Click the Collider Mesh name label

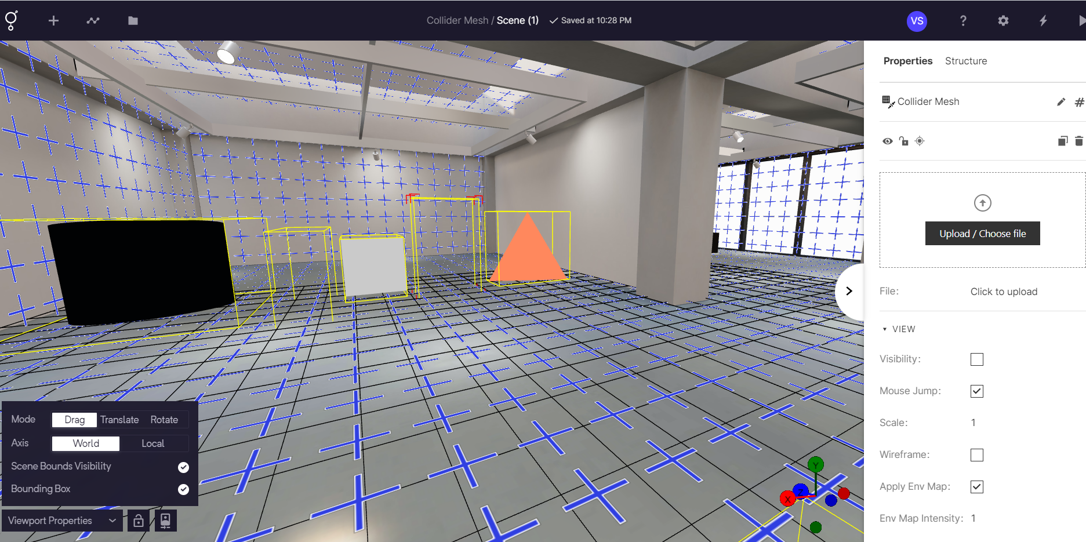tap(928, 101)
